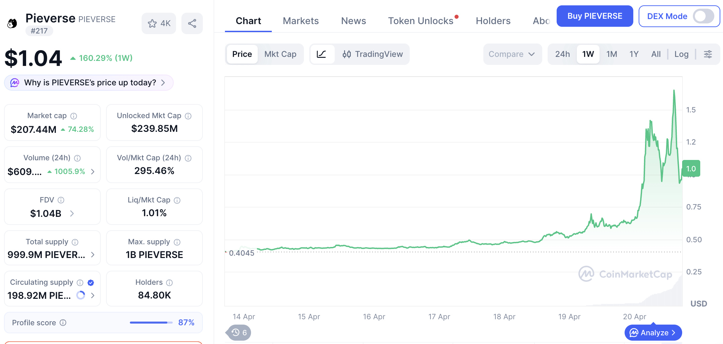Image resolution: width=723 pixels, height=344 pixels.
Task: Select the line chart type icon
Action: (322, 54)
